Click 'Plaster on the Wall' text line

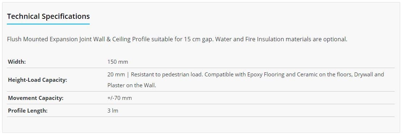[132, 85]
